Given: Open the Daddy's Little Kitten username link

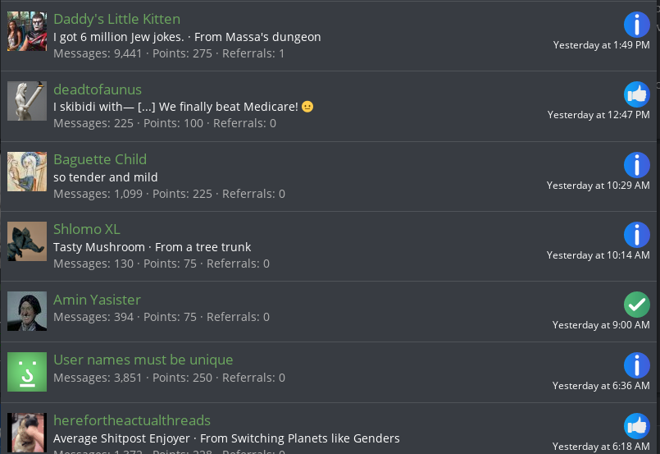Looking at the screenshot, I should 116,19.
